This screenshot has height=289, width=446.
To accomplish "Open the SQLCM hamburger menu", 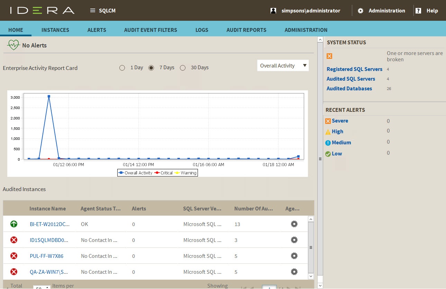I will point(92,11).
